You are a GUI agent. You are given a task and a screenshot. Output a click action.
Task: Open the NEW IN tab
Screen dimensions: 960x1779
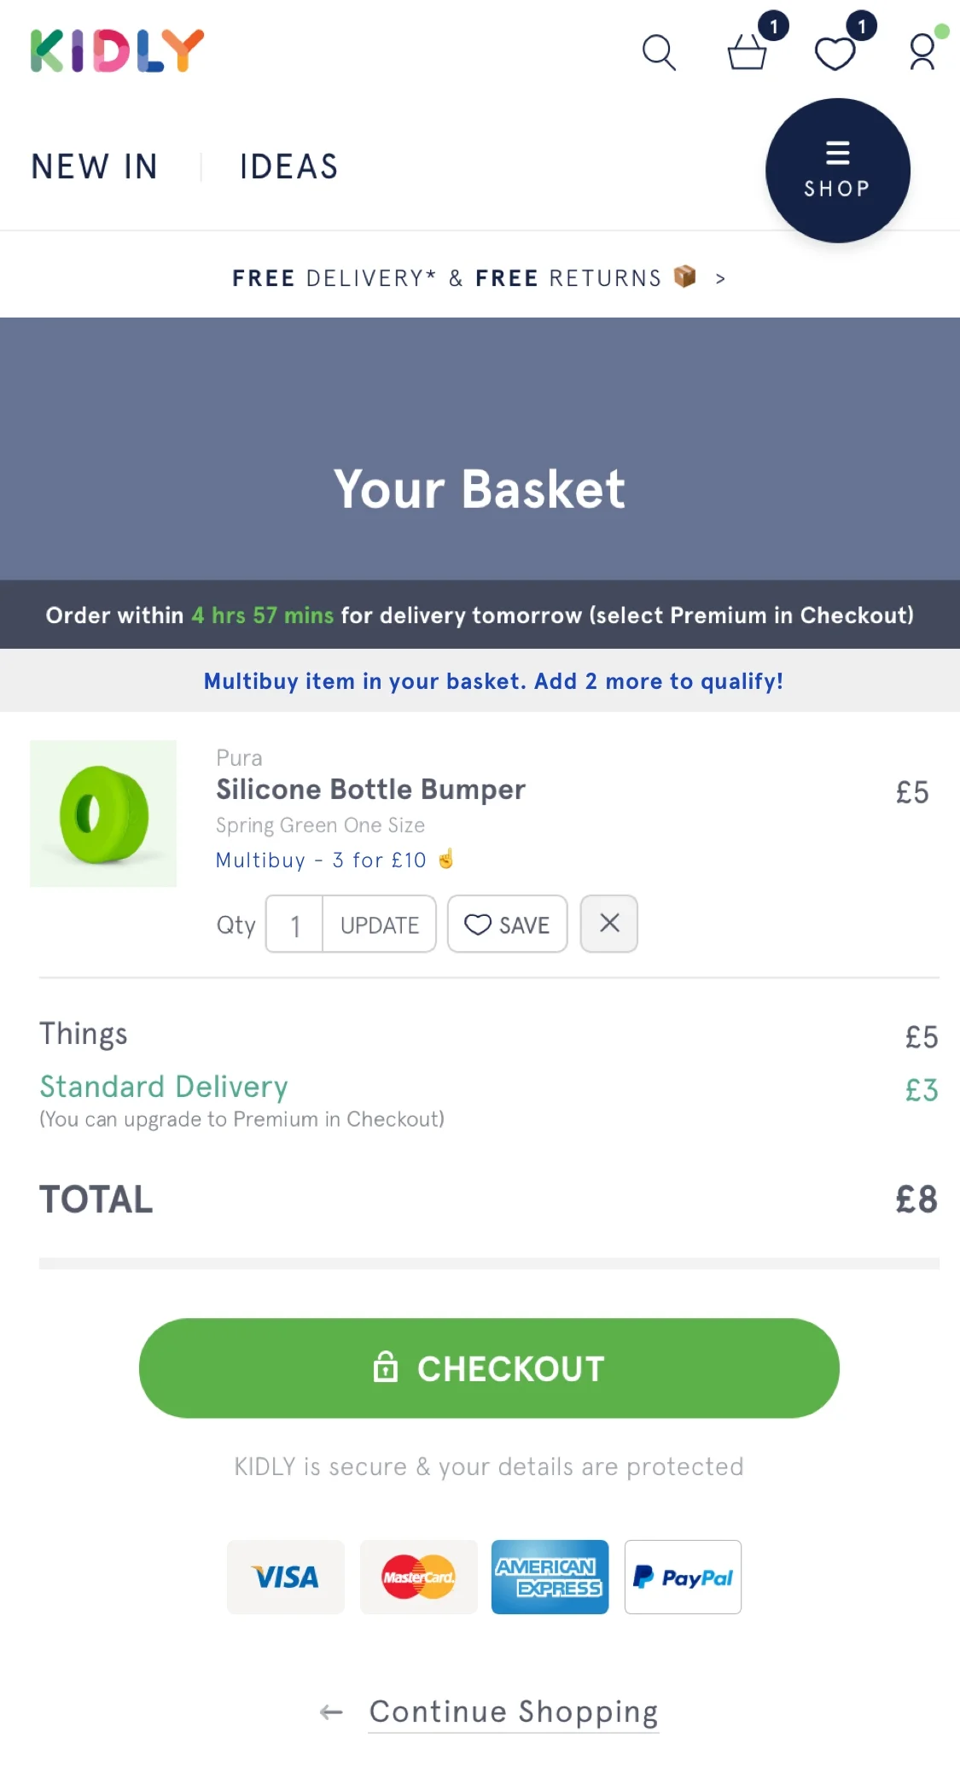tap(95, 166)
